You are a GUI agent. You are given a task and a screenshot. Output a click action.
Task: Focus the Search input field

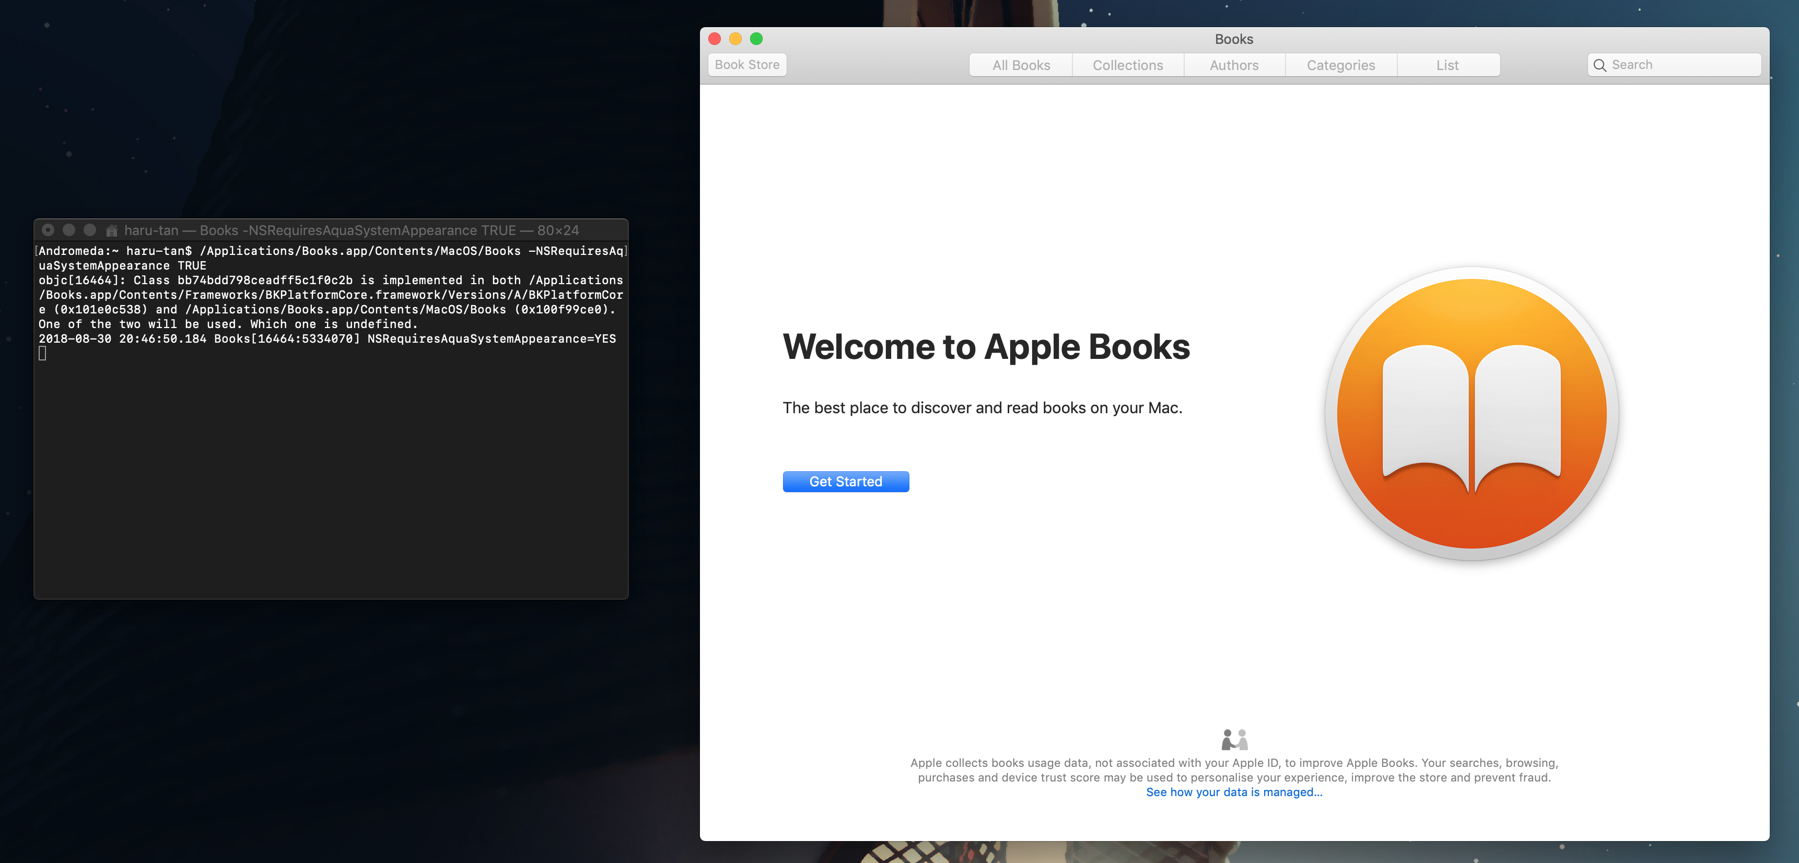pyautogui.click(x=1683, y=65)
